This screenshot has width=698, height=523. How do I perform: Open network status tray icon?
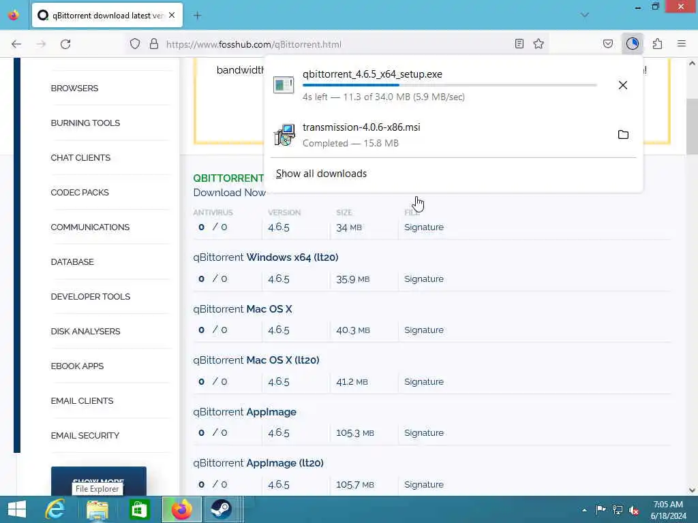[x=618, y=509]
